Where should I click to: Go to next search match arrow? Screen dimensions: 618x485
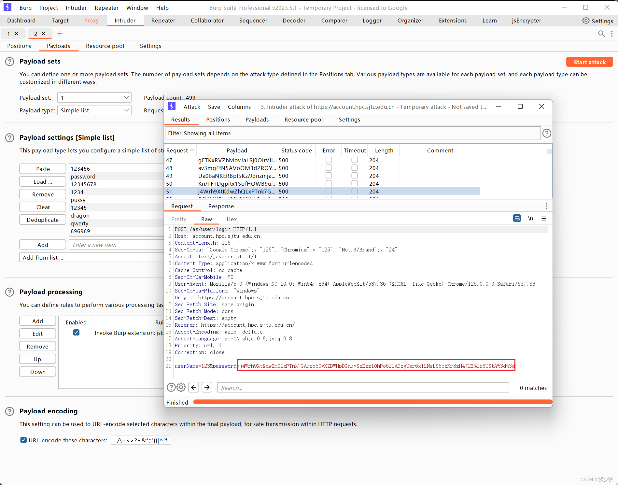[207, 387]
